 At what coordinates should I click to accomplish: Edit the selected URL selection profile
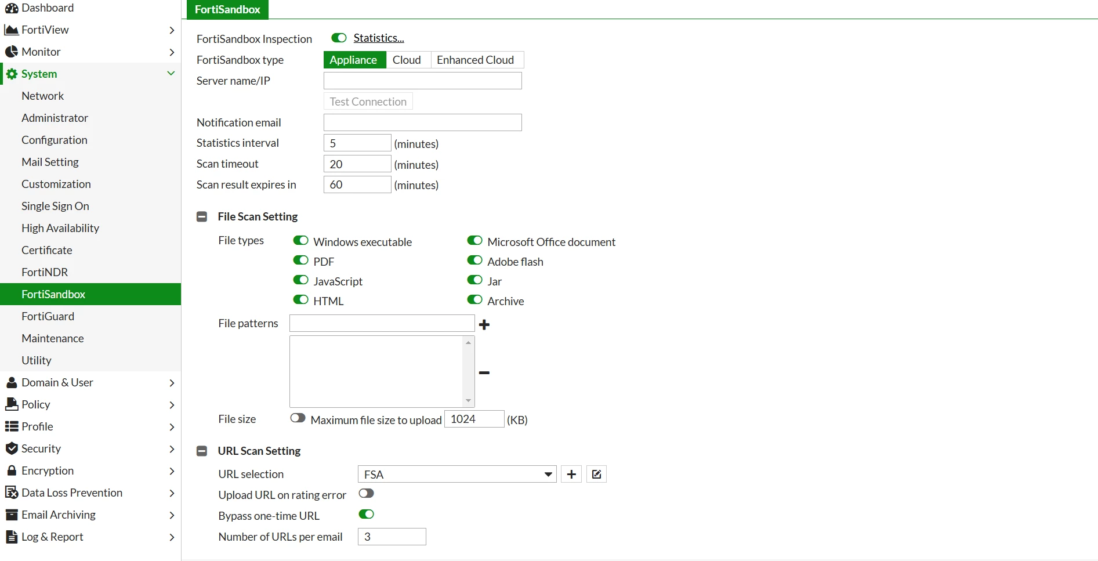pos(596,474)
